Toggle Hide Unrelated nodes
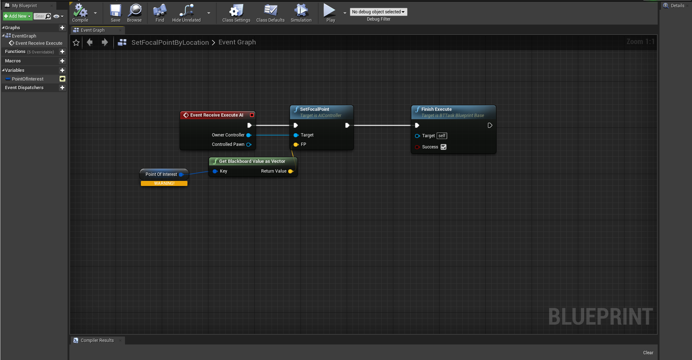The height and width of the screenshot is (360, 692). click(186, 13)
